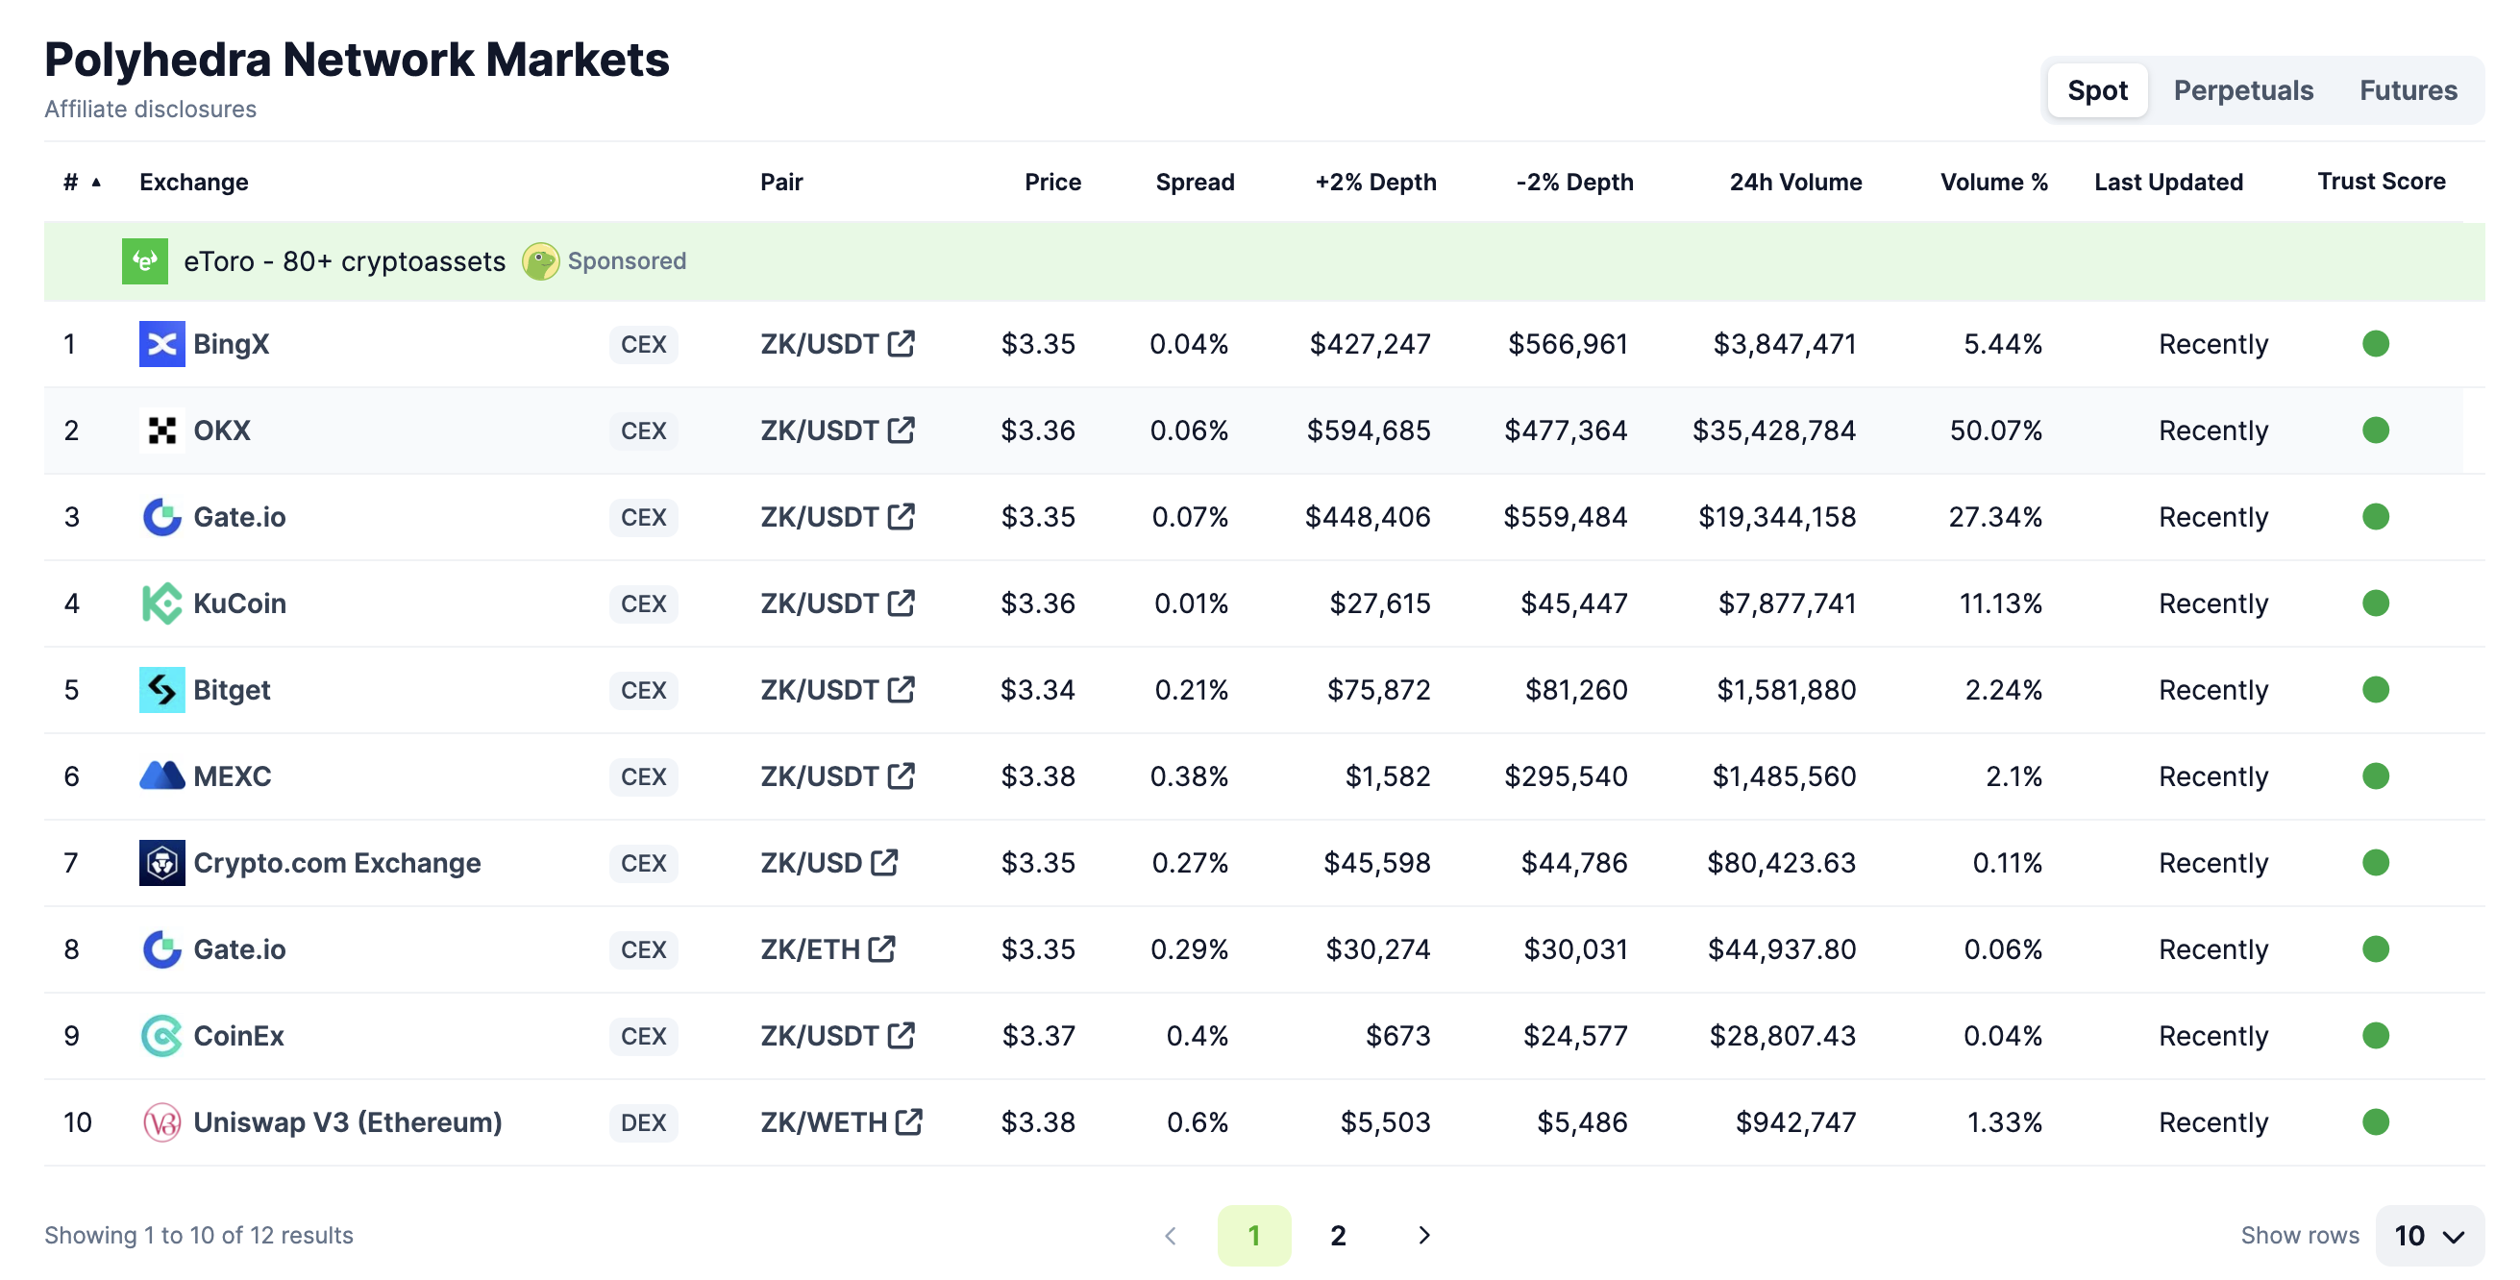Open the Show rows dropdown
Image resolution: width=2520 pixels, height=1280 pixels.
point(2429,1235)
